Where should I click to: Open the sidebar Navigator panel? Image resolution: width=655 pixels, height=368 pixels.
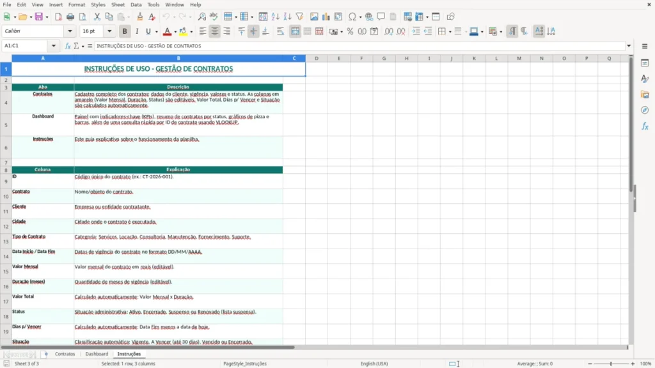tap(645, 110)
